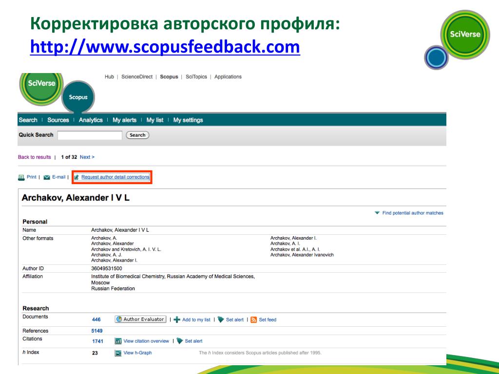Click the green plus Add to list icon
Viewport: 499px width, 374px height.
point(177,319)
